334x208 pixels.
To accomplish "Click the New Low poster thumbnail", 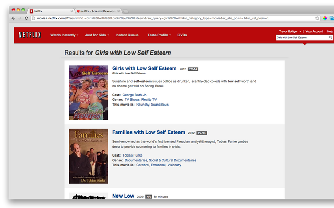I will tap(88, 196).
